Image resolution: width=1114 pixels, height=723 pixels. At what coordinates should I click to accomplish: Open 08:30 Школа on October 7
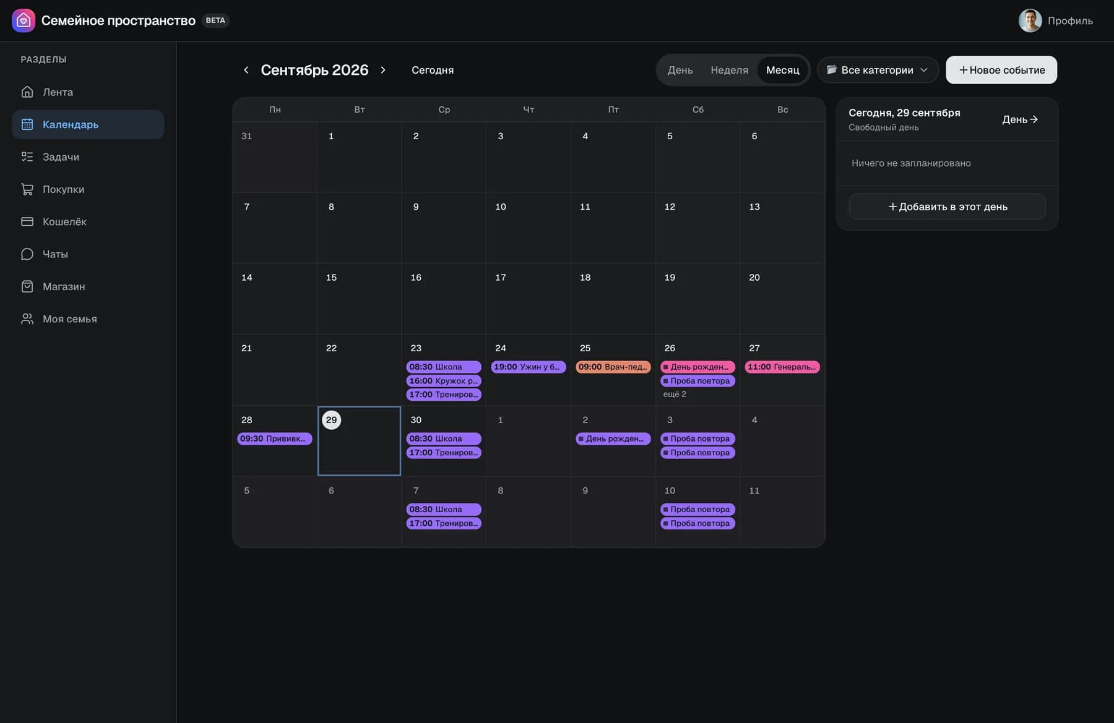tap(443, 509)
